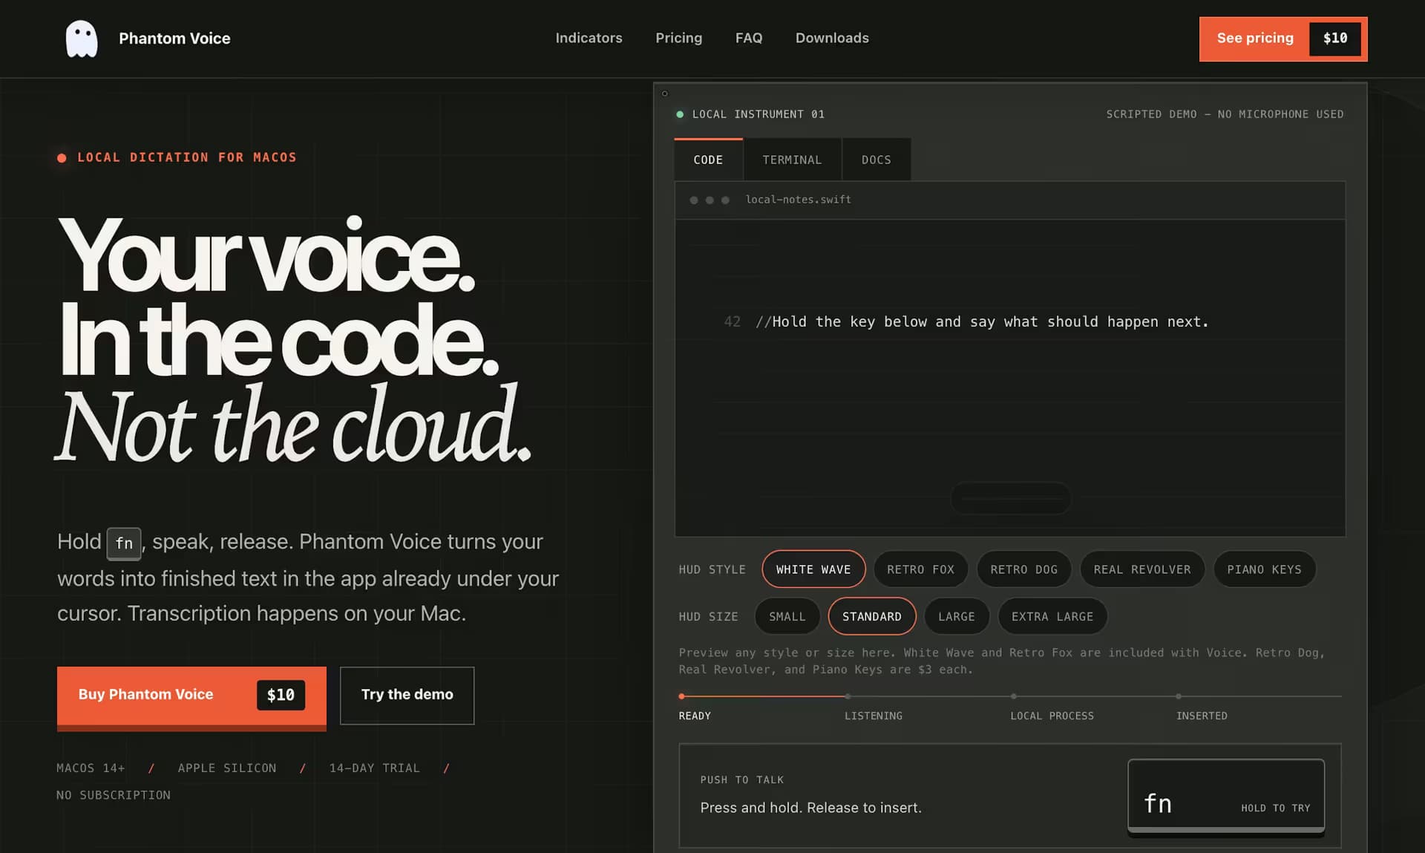This screenshot has height=853, width=1425.
Task: Click the "Phantom Voice" brand name in header
Action: point(174,39)
